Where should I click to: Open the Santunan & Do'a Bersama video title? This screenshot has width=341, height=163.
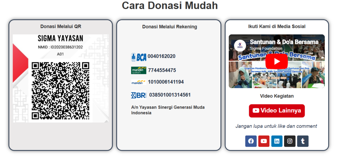(284, 42)
